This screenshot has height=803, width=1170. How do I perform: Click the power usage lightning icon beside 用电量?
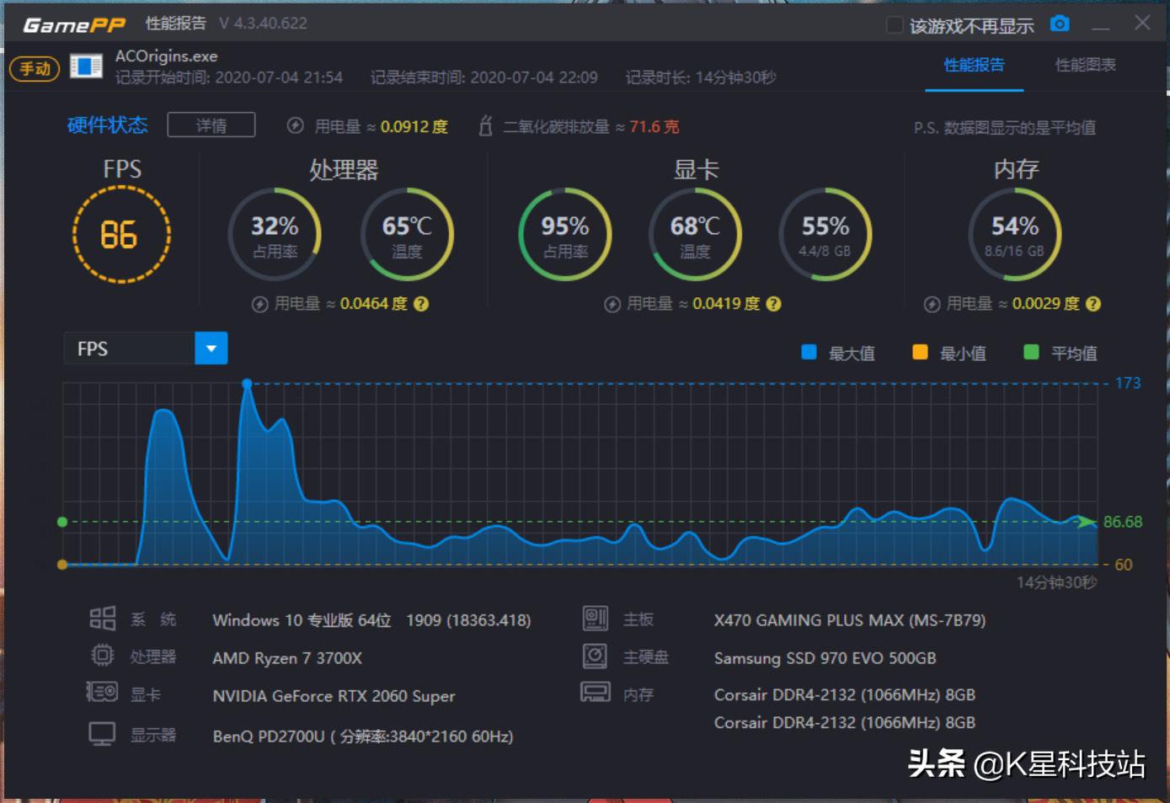pos(294,126)
